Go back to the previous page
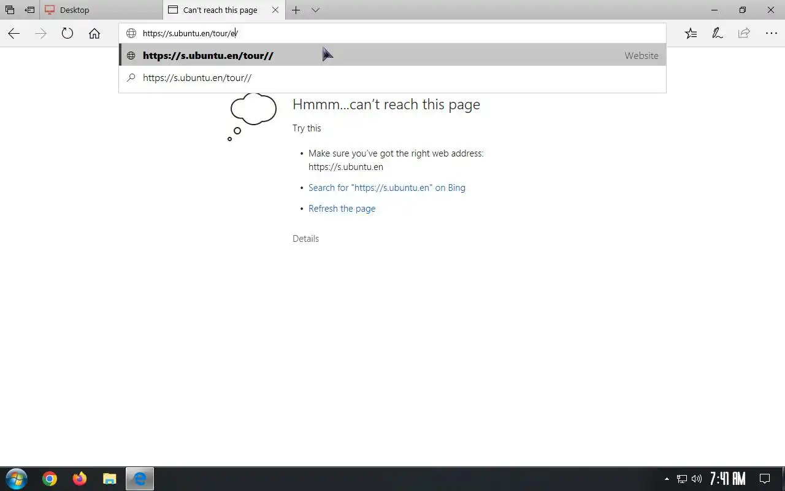 [13, 34]
